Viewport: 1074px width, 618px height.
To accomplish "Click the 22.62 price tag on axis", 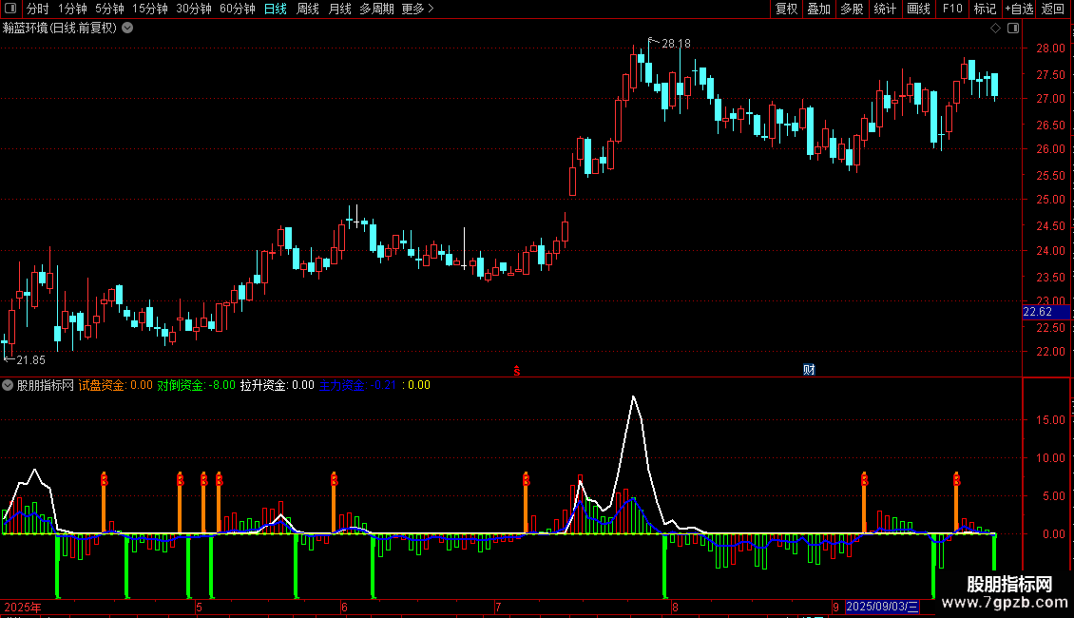I will (1045, 312).
